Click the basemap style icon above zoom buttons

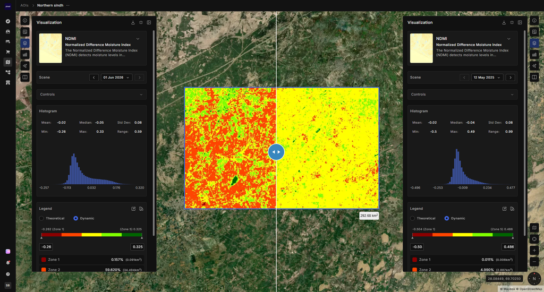(534, 228)
